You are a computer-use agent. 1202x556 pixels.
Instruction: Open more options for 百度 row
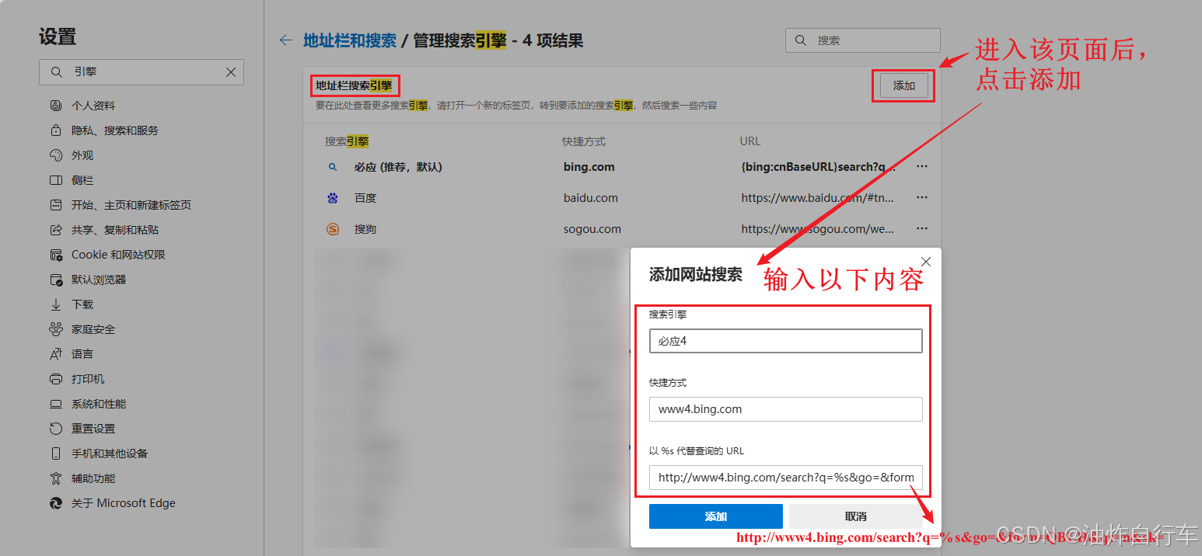point(922,197)
